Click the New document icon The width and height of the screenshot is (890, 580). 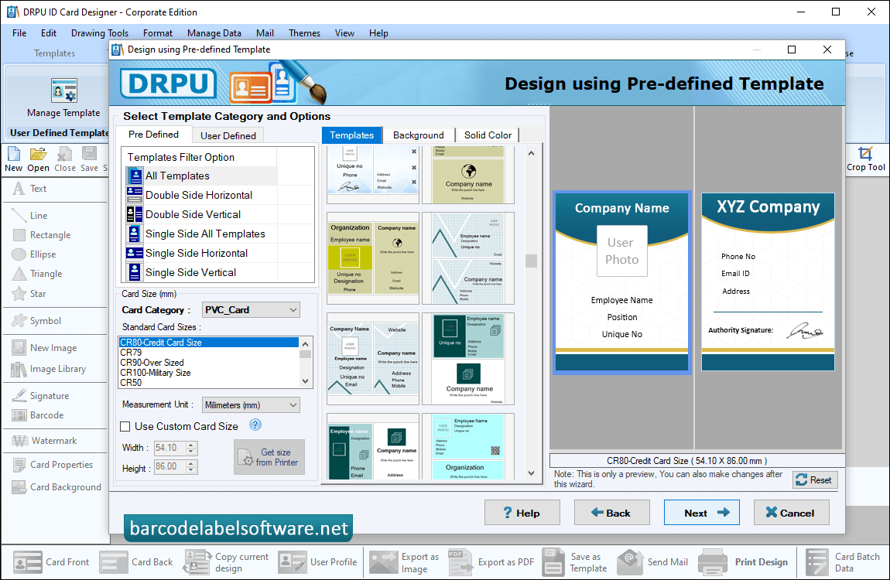click(x=14, y=154)
